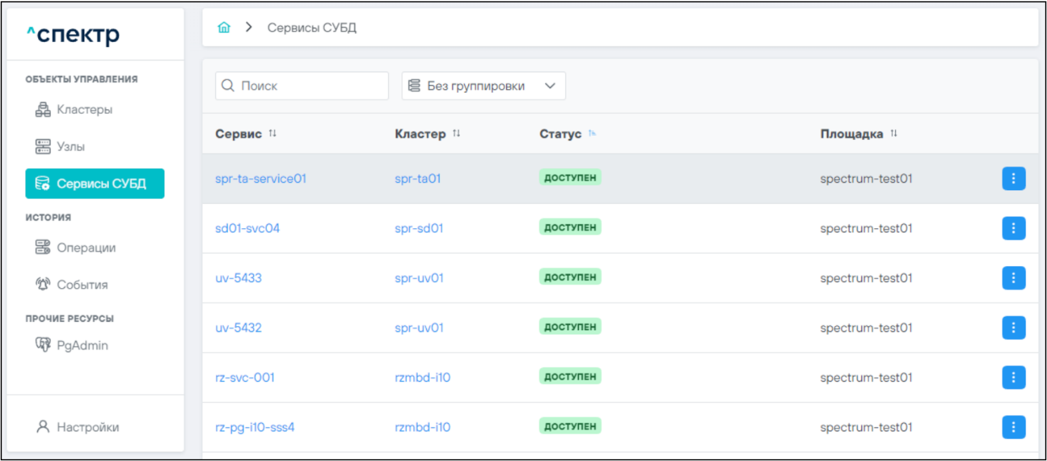This screenshot has width=1047, height=461.
Task: Select Сервисы СУБД sidebar item
Action: coord(94,184)
